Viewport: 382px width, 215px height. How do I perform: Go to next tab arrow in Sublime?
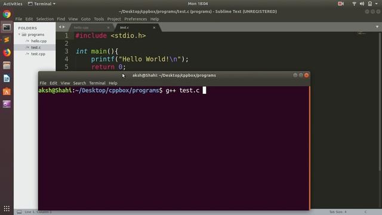[64, 27]
